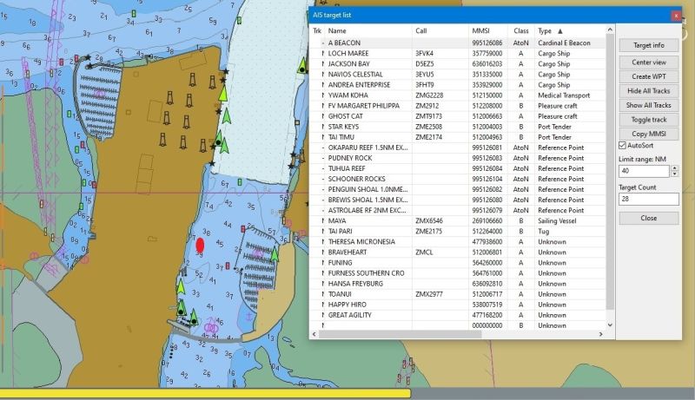
Task: Hide all AIS tracks
Action: coord(648,91)
